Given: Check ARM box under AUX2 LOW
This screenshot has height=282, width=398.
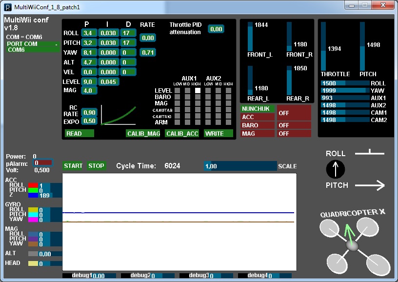Looking at the screenshot, I should tap(207, 122).
